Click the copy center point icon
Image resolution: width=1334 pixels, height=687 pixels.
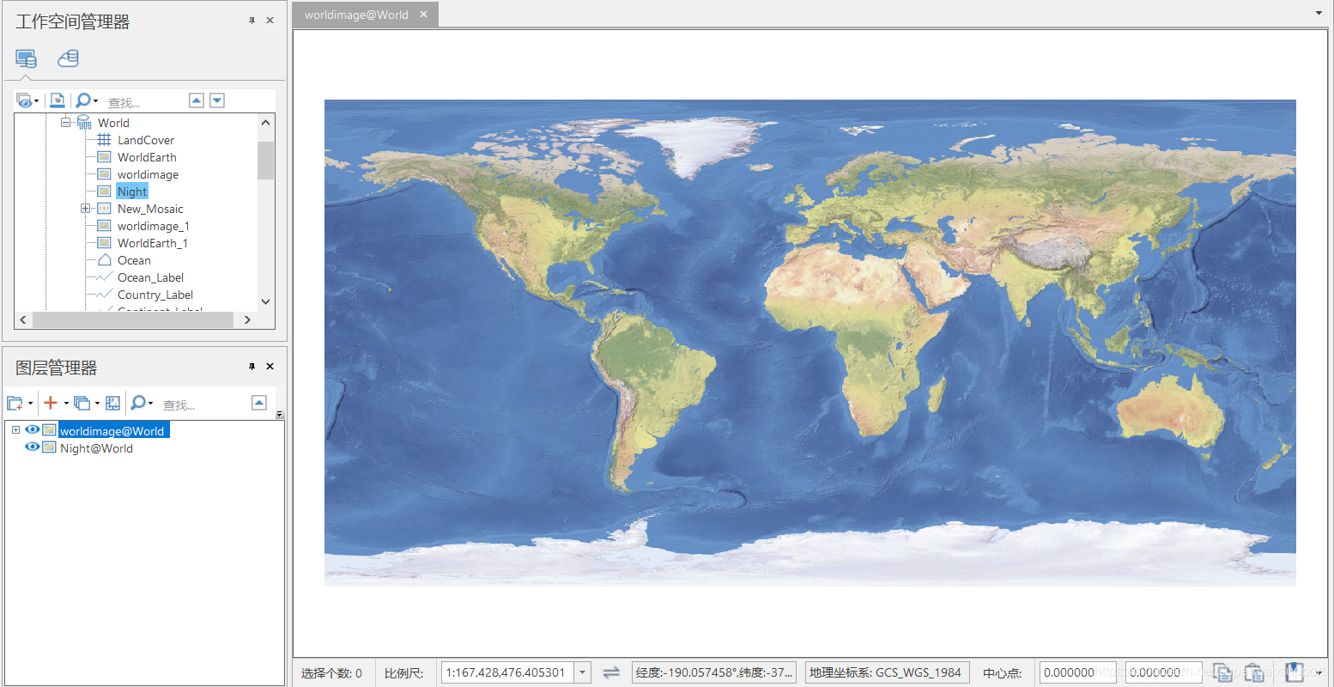pos(1222,672)
